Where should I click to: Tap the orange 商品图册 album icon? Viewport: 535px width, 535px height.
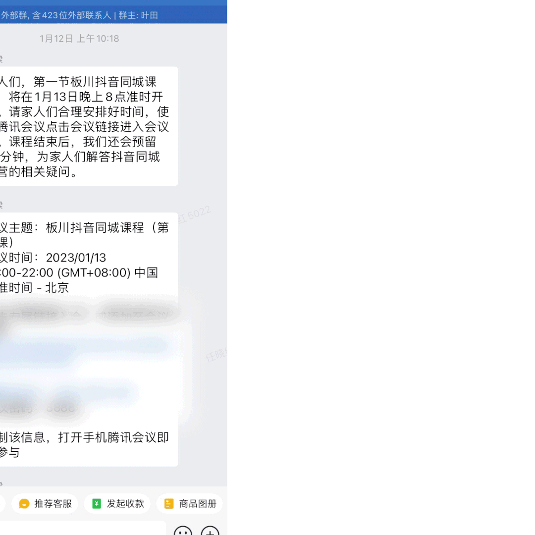[x=169, y=504]
